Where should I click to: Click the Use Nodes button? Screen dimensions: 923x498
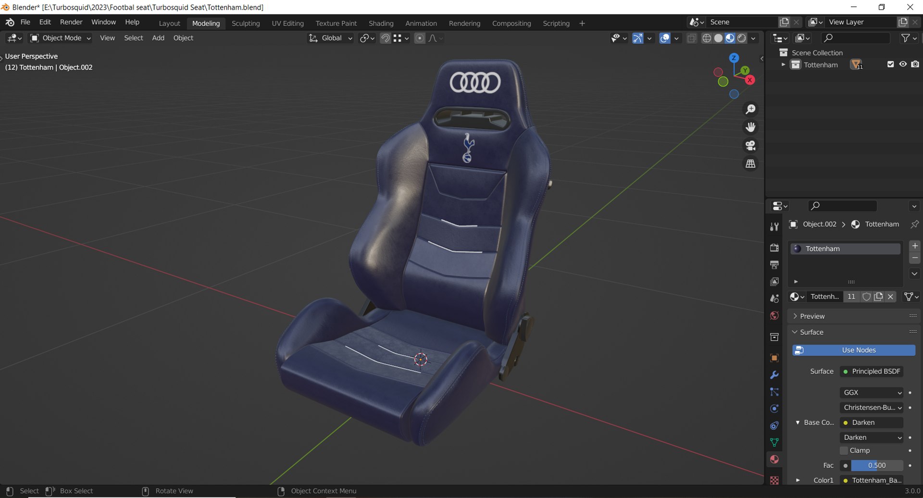tap(854, 350)
